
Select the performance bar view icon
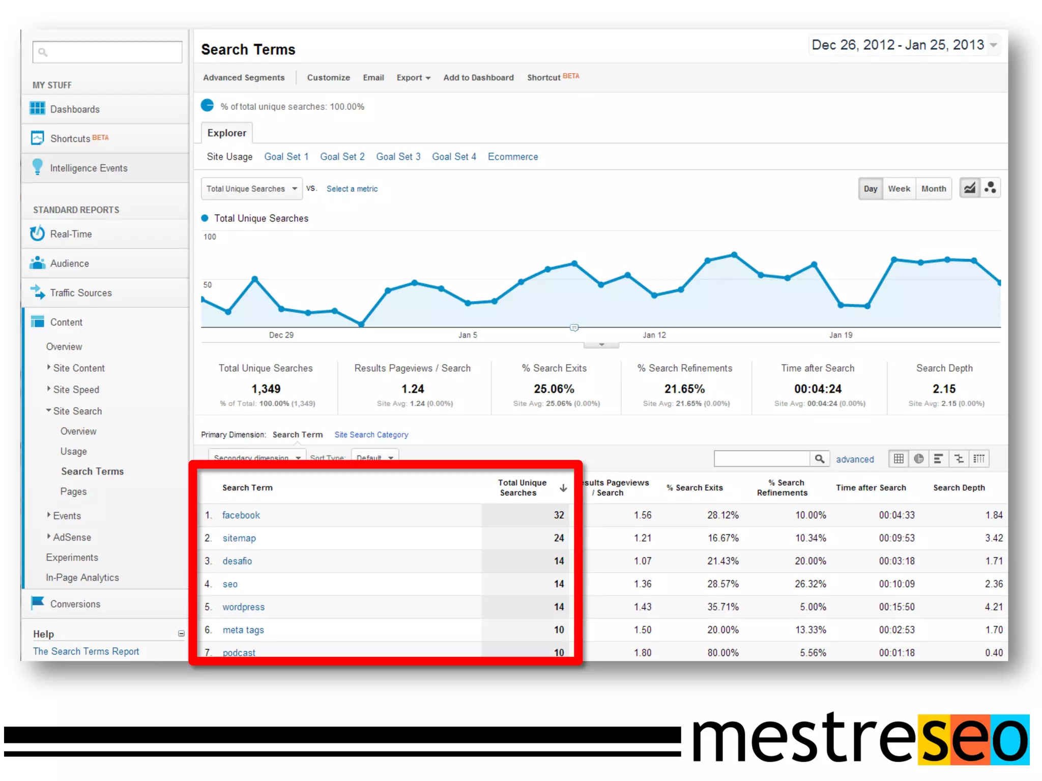(x=939, y=459)
